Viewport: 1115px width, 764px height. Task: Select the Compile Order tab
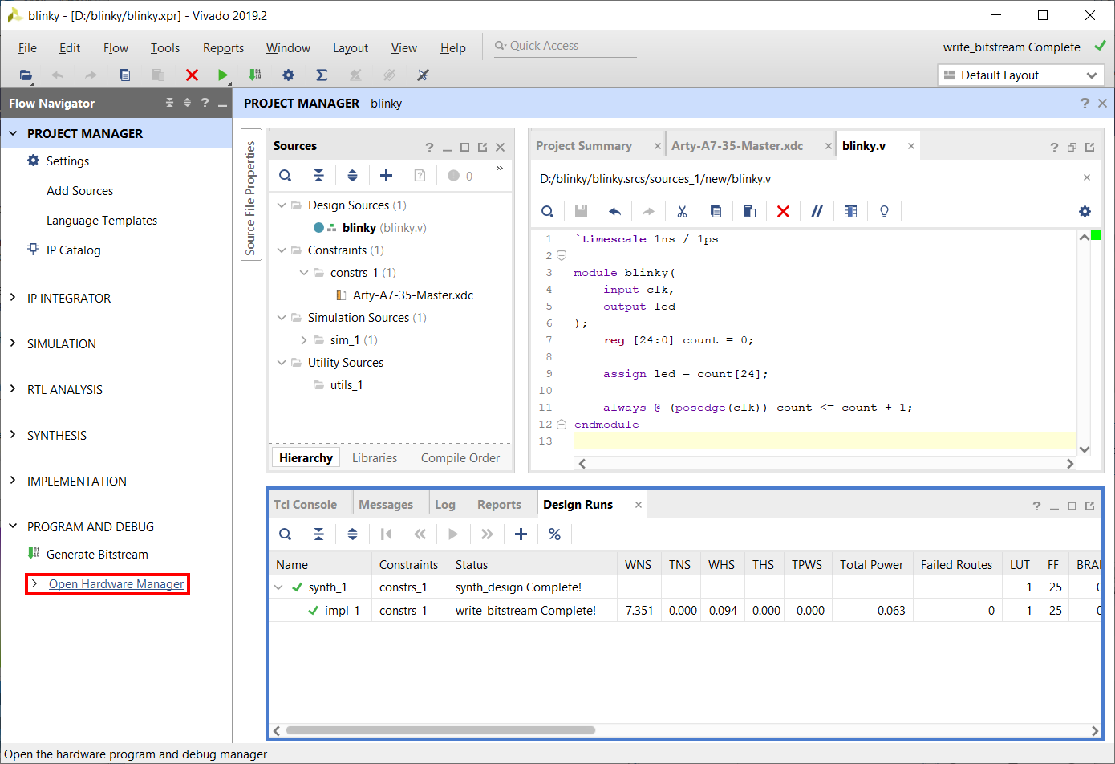460,458
